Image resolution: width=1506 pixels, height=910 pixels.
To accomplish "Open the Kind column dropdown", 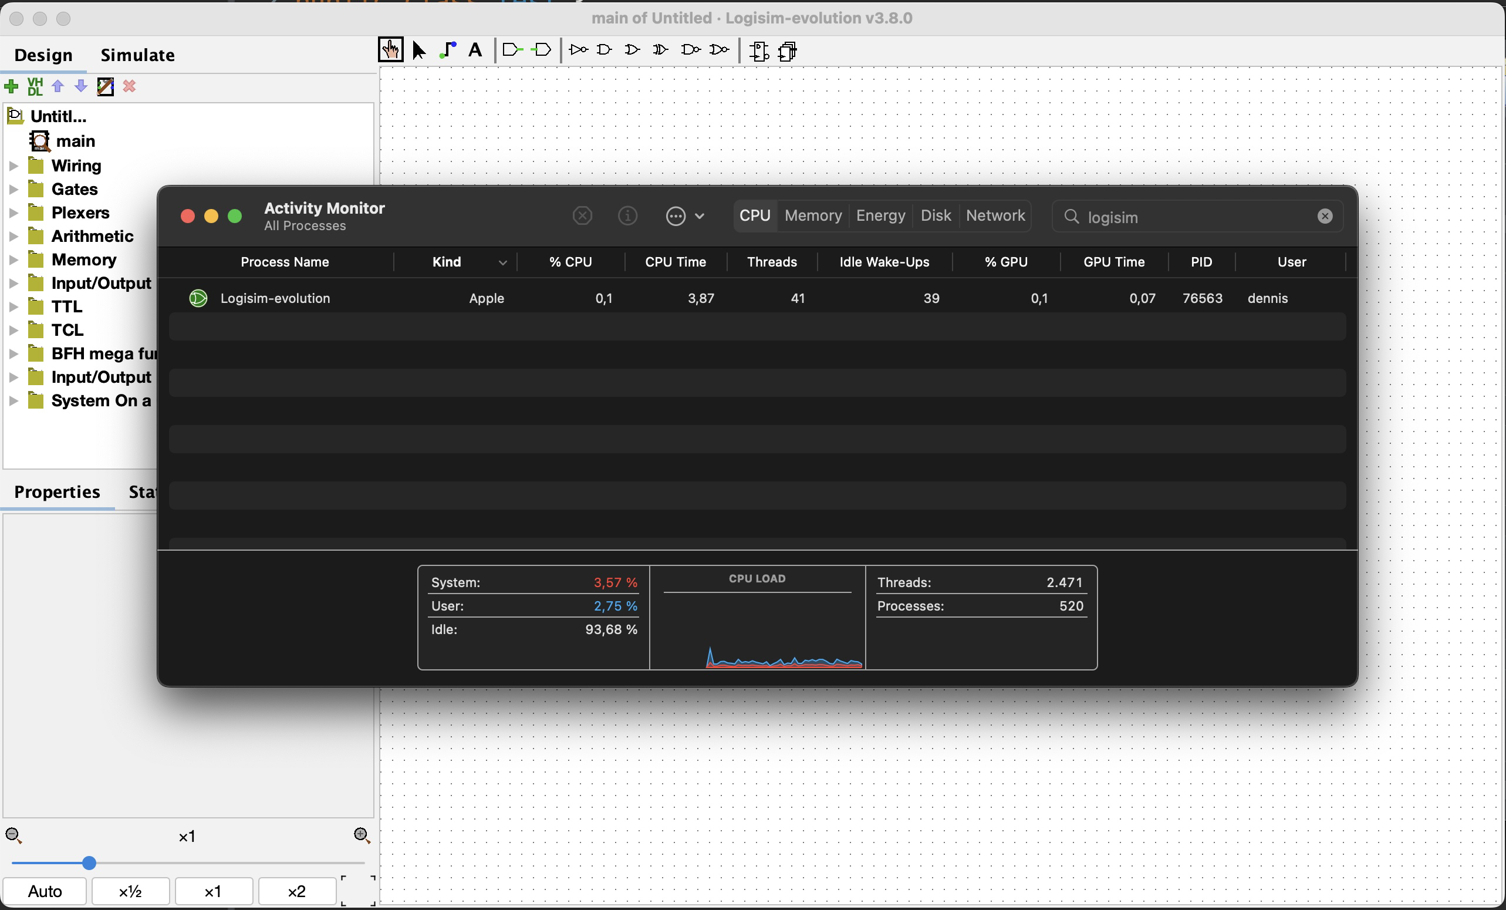I will (502, 262).
